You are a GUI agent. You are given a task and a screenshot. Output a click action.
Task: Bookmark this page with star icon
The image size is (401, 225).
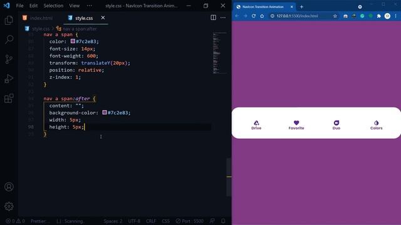335,16
